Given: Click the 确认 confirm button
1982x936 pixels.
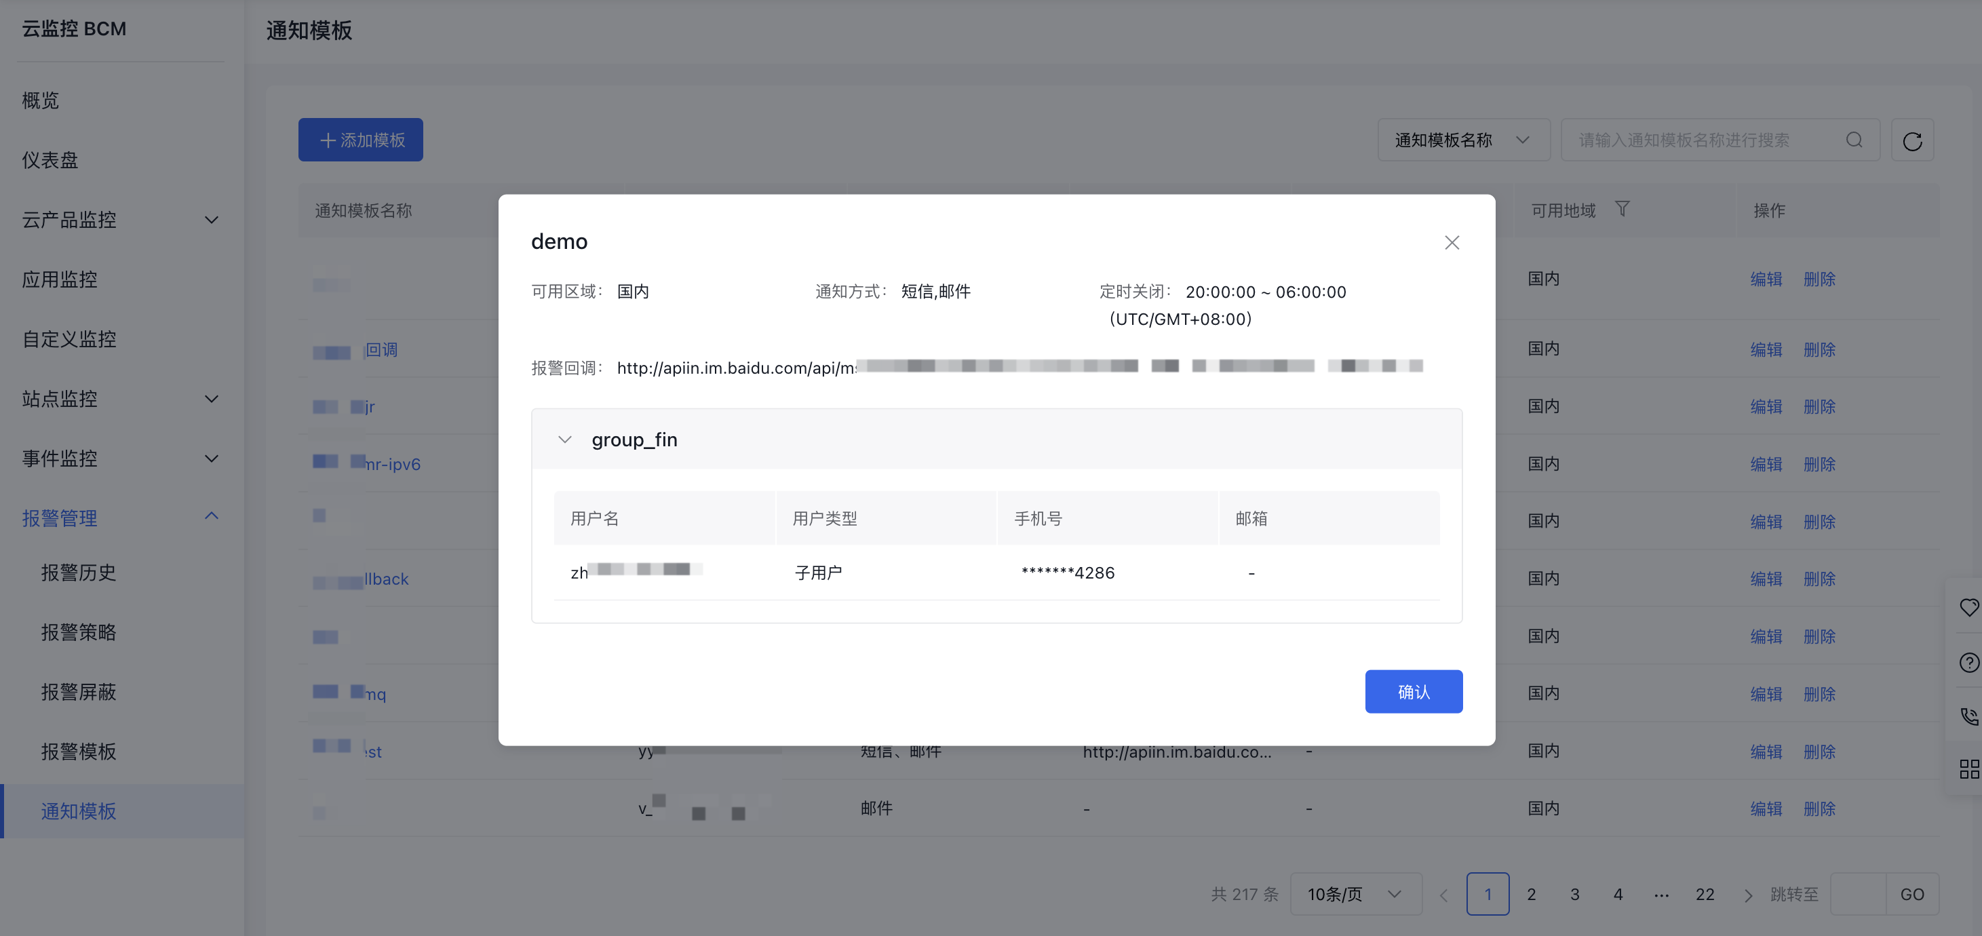Looking at the screenshot, I should (x=1414, y=691).
